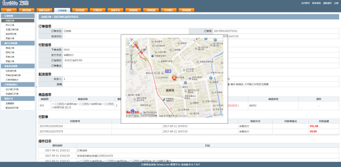Zoom in with the map plus button
The image size is (341, 167).
coord(131,49)
